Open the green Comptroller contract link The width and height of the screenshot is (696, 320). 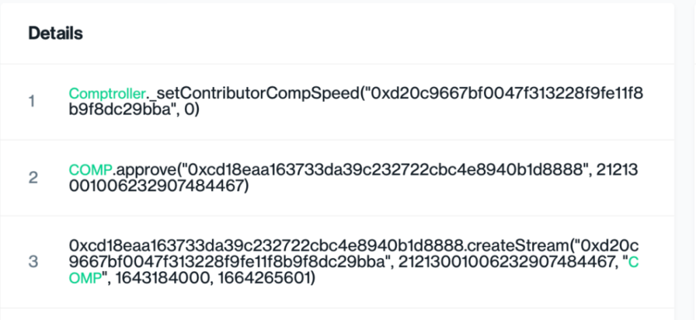click(x=107, y=94)
